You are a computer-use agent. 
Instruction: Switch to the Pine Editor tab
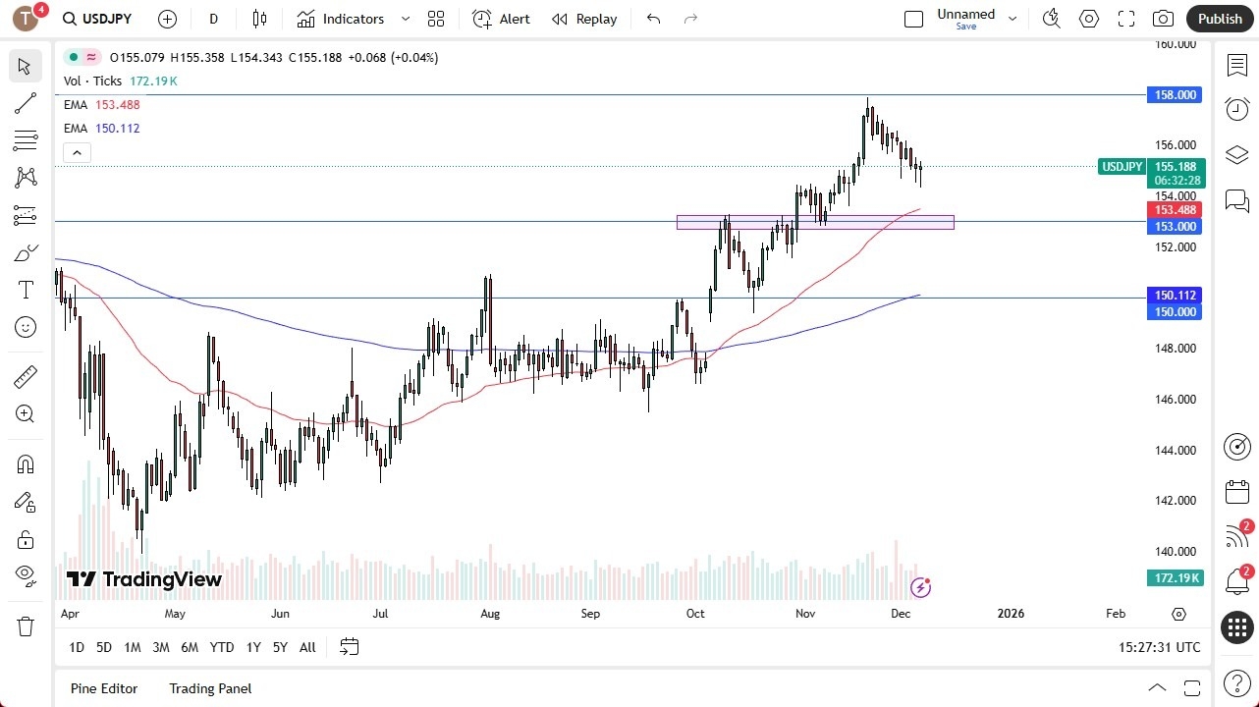coord(104,688)
